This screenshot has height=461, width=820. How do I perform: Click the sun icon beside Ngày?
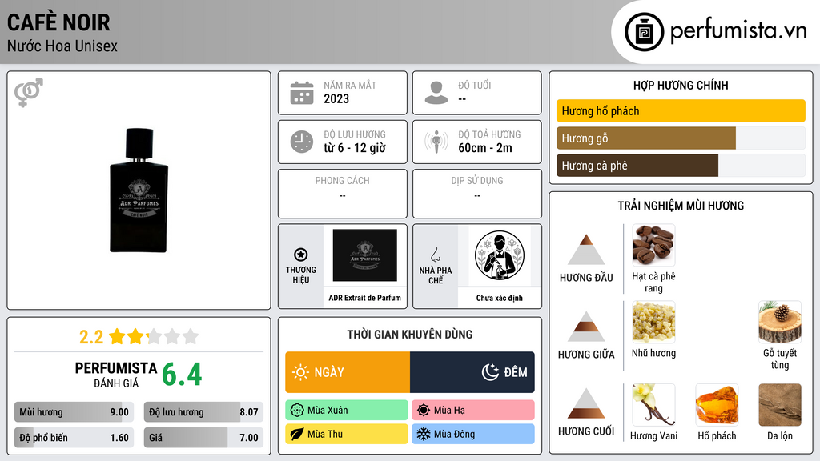click(300, 372)
